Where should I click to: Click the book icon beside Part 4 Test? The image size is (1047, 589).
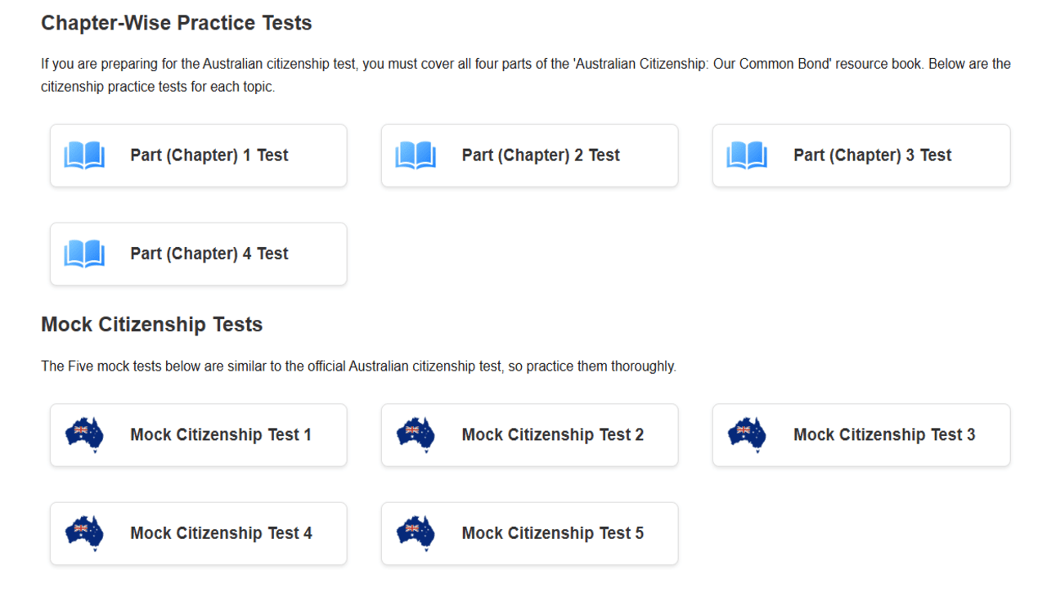pos(84,254)
